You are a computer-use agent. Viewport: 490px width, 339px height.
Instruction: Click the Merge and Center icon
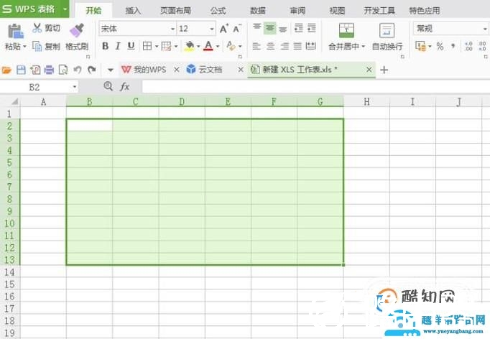coord(346,30)
